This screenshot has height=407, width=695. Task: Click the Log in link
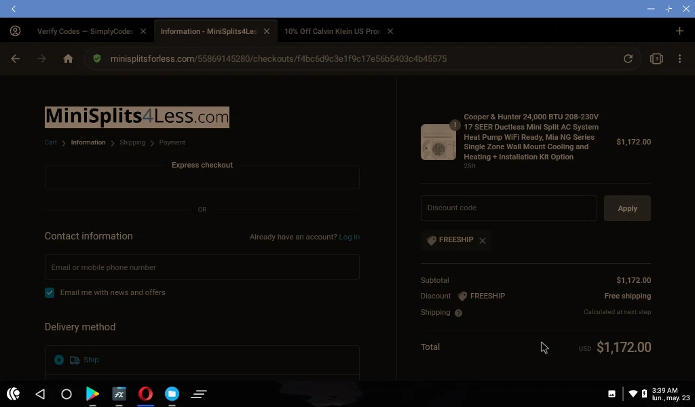coord(350,237)
